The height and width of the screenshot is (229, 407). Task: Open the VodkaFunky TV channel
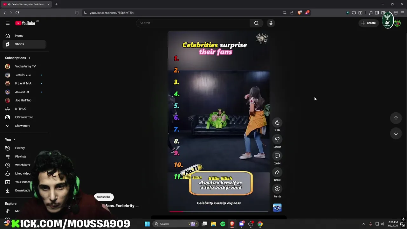click(24, 66)
